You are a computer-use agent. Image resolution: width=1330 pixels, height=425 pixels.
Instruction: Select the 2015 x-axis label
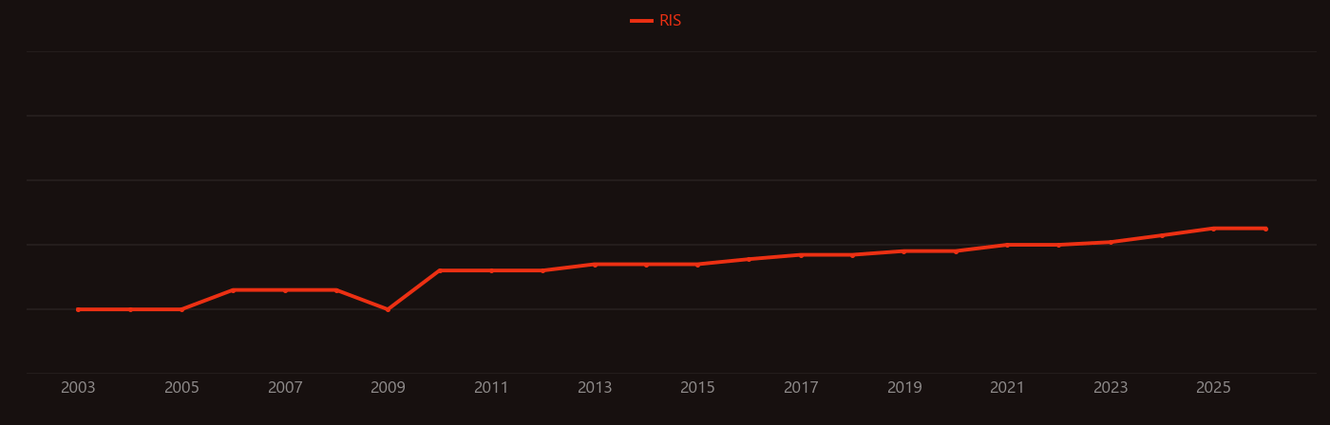pos(697,388)
